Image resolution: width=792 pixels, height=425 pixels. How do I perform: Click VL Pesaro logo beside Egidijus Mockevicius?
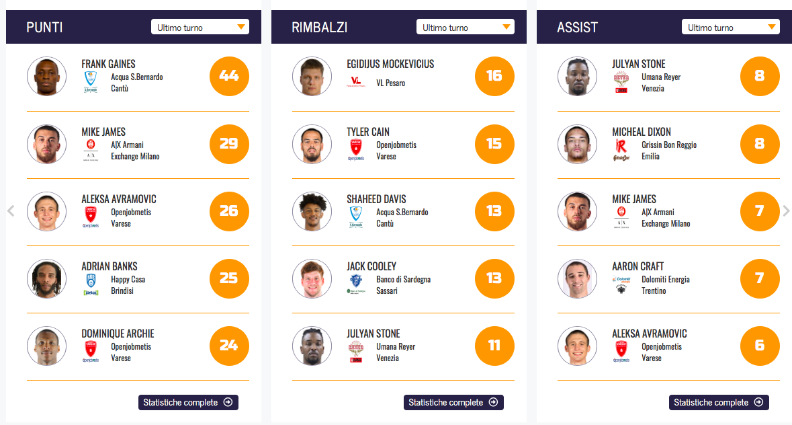pos(356,83)
